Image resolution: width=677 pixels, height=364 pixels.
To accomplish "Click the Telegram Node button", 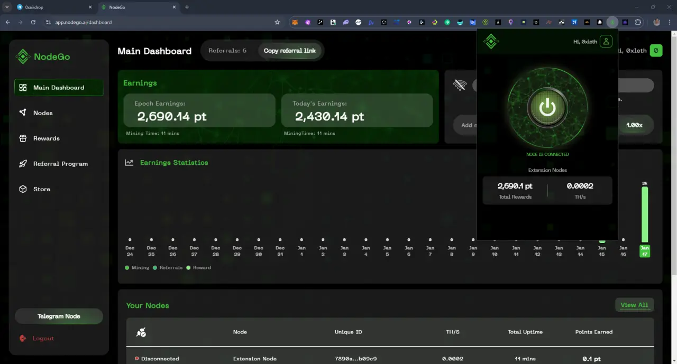I will click(x=59, y=316).
